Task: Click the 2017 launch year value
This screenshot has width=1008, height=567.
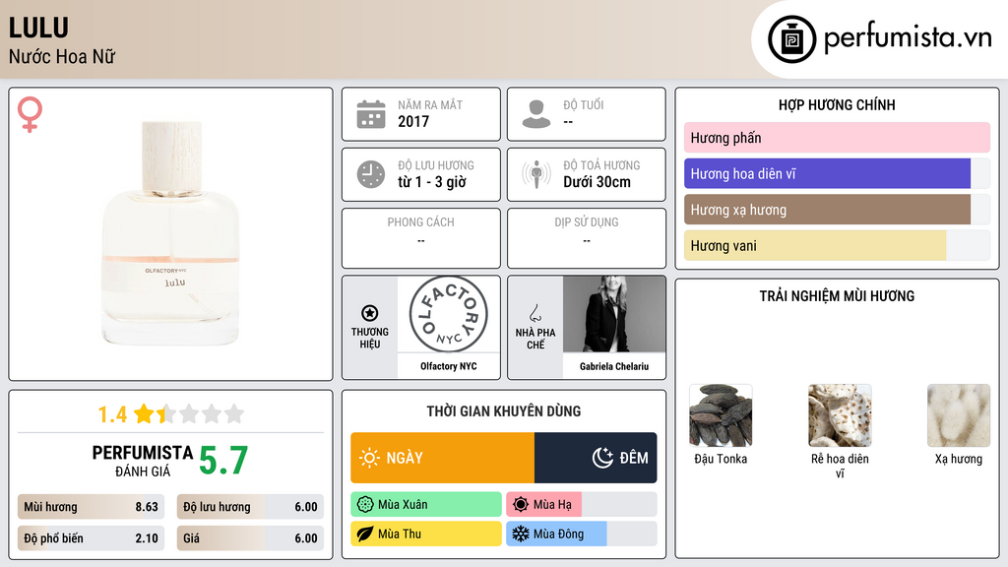Action: click(x=413, y=121)
